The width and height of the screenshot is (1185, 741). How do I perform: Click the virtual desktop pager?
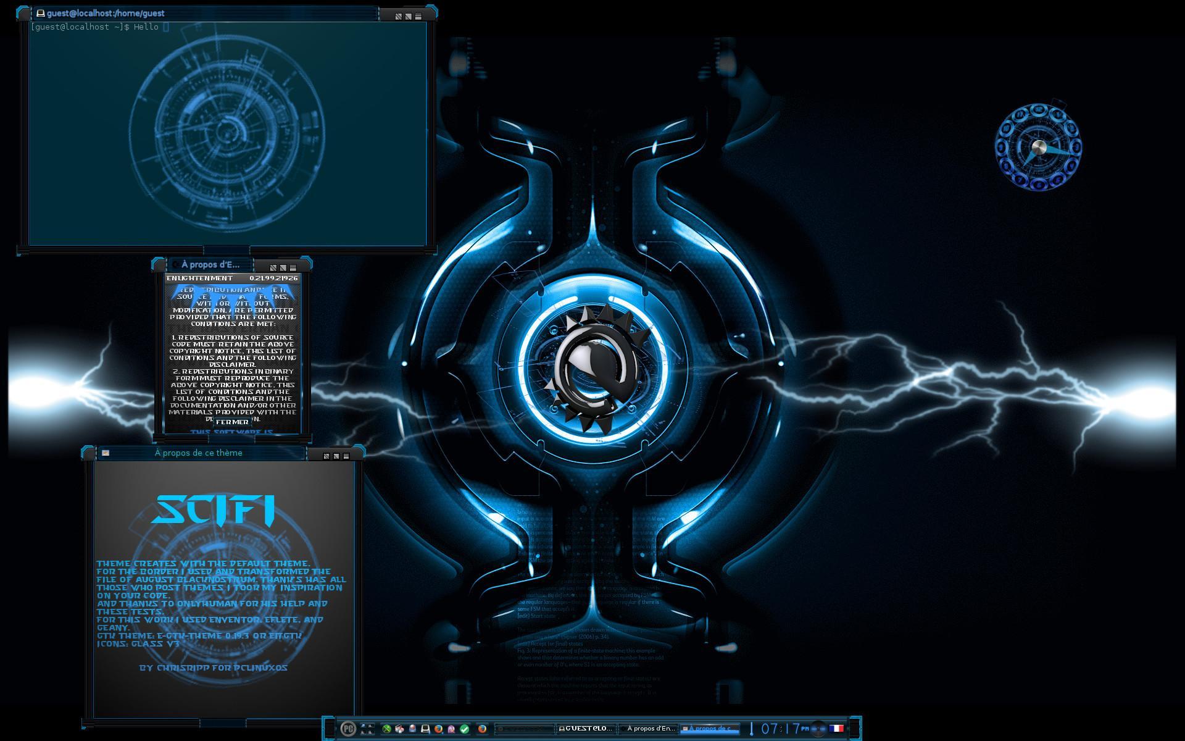pos(367,729)
